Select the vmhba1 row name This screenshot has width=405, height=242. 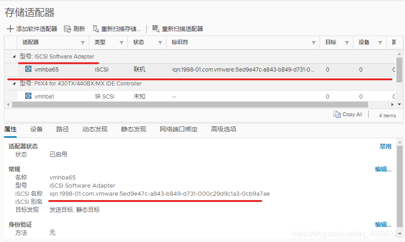pyautogui.click(x=44, y=97)
